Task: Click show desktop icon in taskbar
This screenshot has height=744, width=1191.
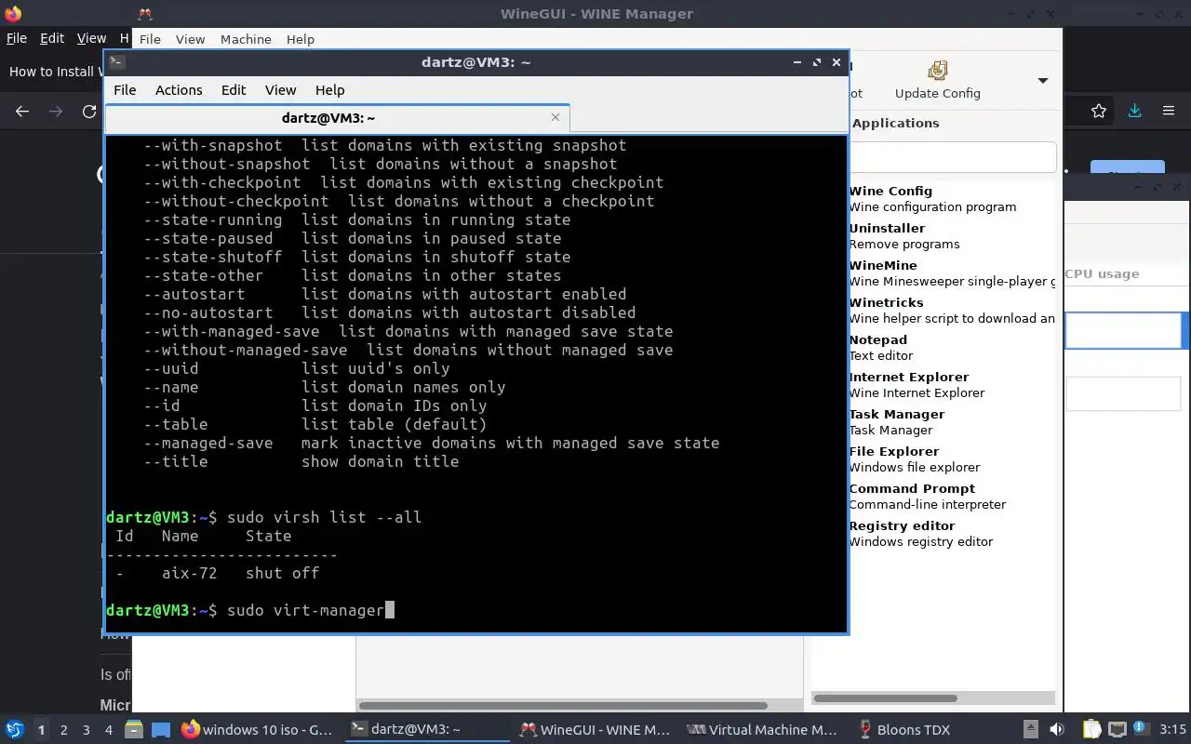Action: pyautogui.click(x=160, y=730)
